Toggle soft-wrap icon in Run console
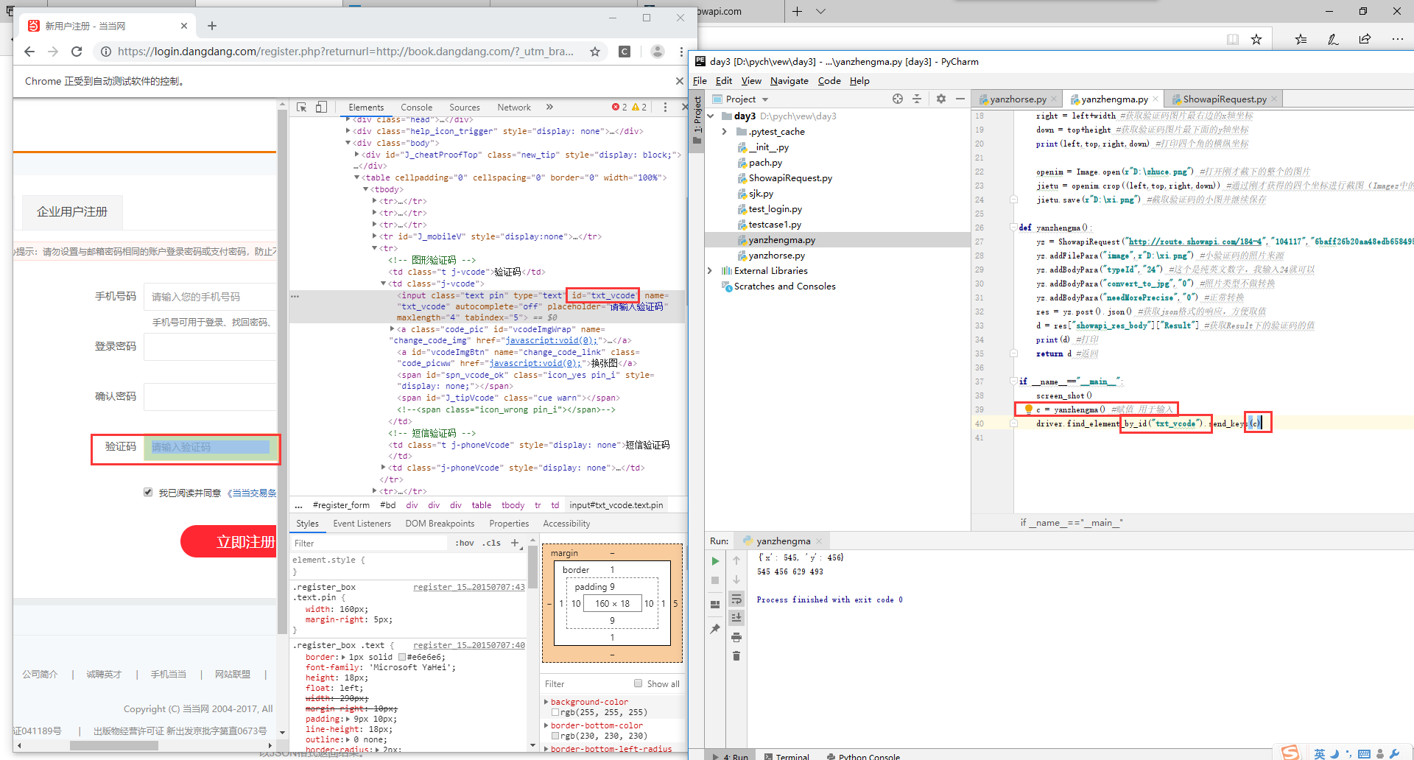 coord(736,599)
